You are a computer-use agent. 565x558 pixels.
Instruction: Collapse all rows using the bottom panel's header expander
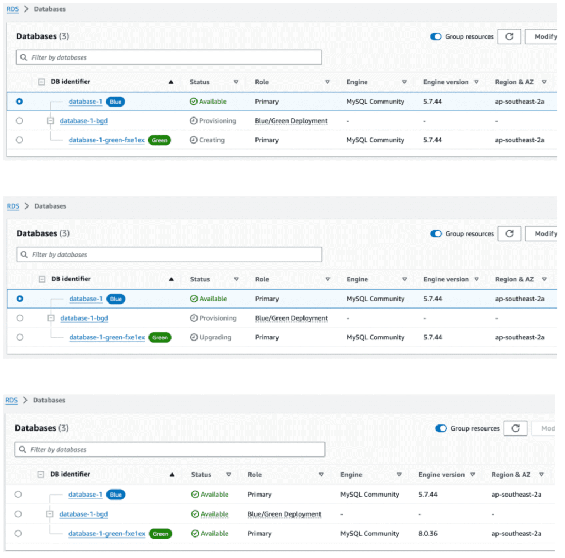click(40, 475)
